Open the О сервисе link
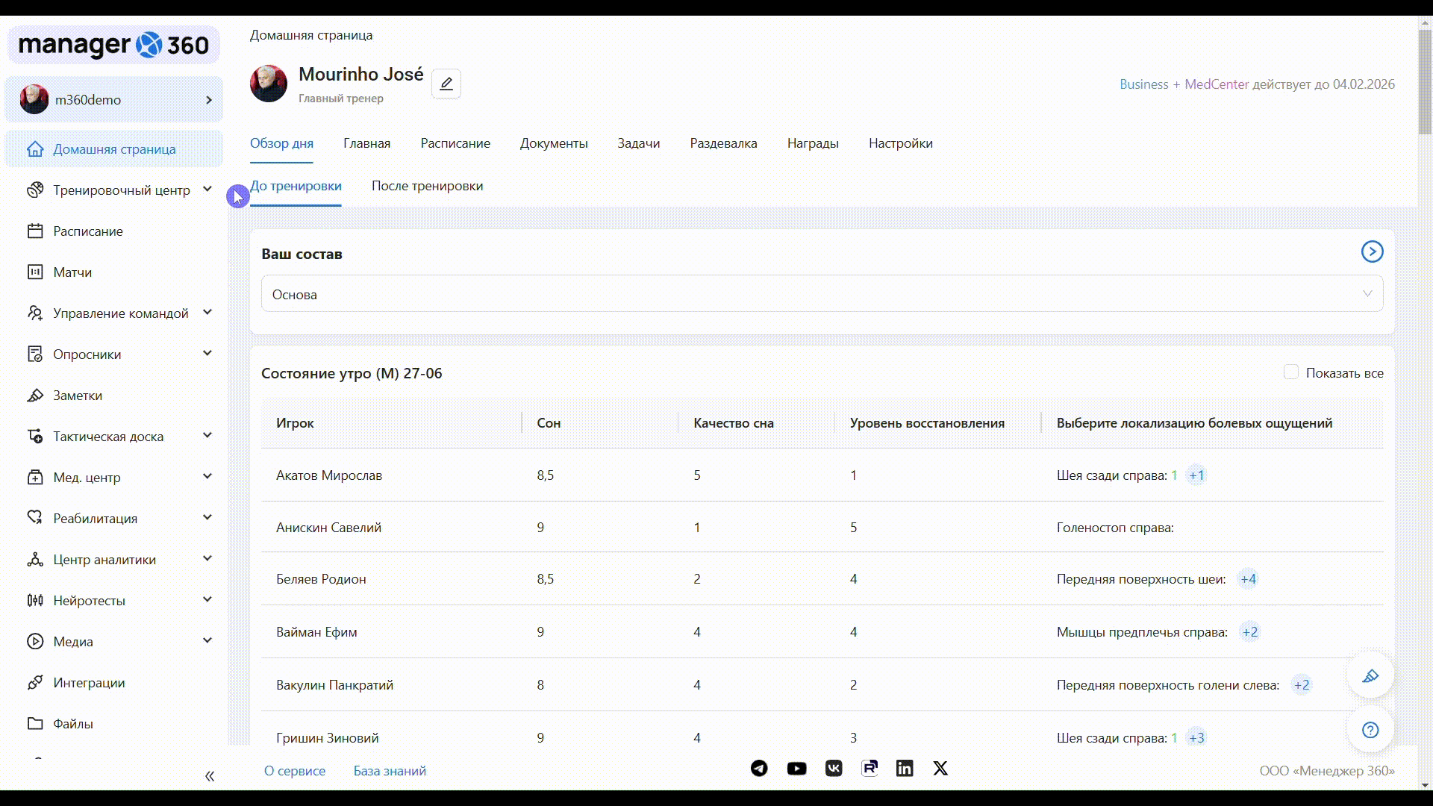The image size is (1433, 806). 294,771
